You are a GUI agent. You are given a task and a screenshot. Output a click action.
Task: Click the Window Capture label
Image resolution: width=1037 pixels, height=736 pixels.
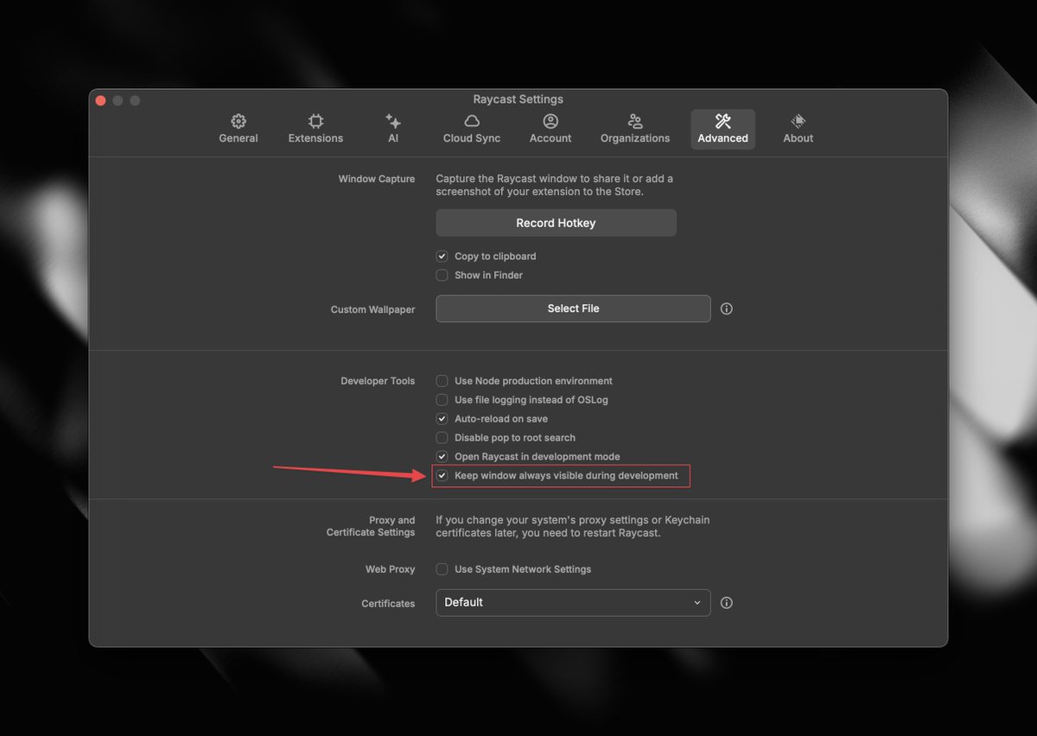pos(377,179)
